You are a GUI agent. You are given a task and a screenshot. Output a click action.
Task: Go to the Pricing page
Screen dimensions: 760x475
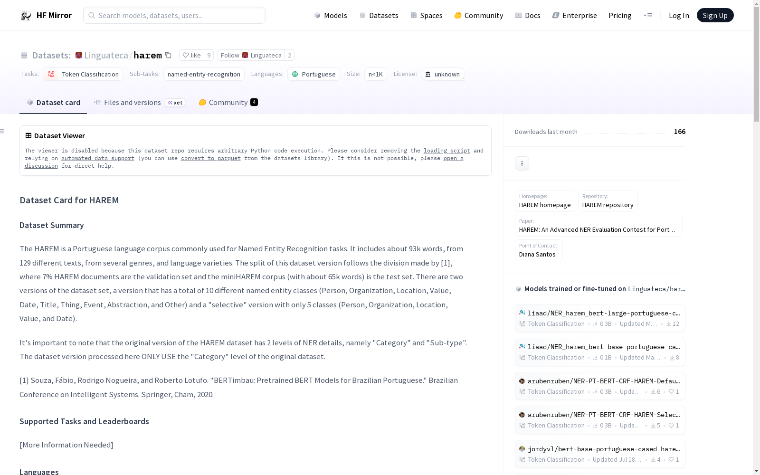point(620,15)
